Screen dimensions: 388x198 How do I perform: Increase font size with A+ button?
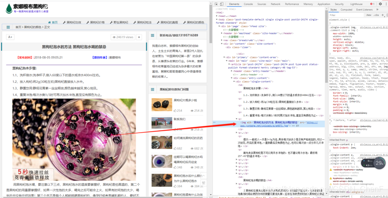click(10, 37)
